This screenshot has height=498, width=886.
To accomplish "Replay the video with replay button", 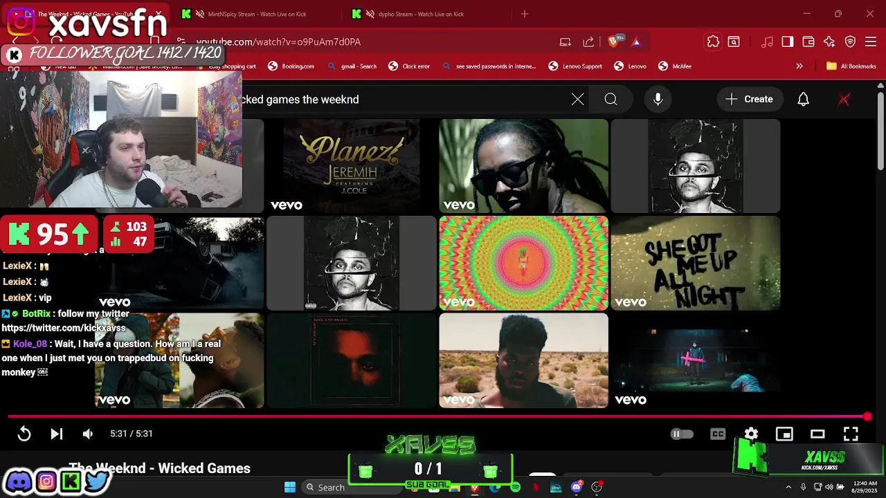I will coord(24,434).
